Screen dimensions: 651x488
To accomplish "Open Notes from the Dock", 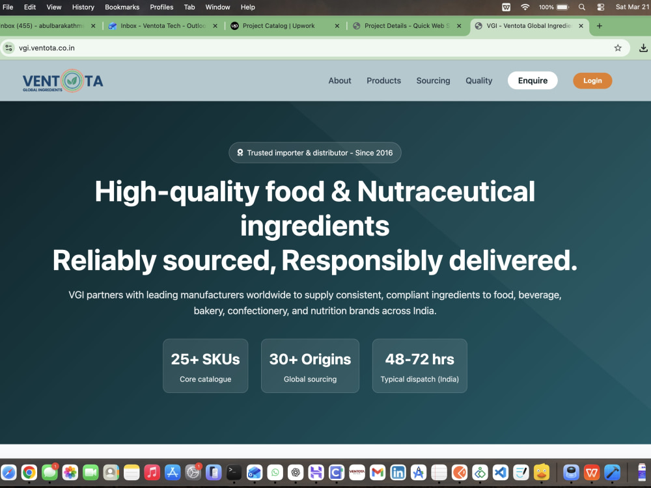I will tap(132, 472).
